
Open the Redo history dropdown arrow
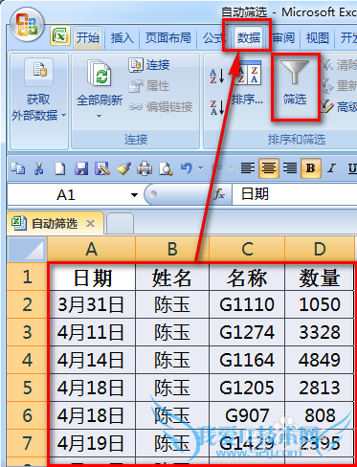pyautogui.click(x=232, y=168)
